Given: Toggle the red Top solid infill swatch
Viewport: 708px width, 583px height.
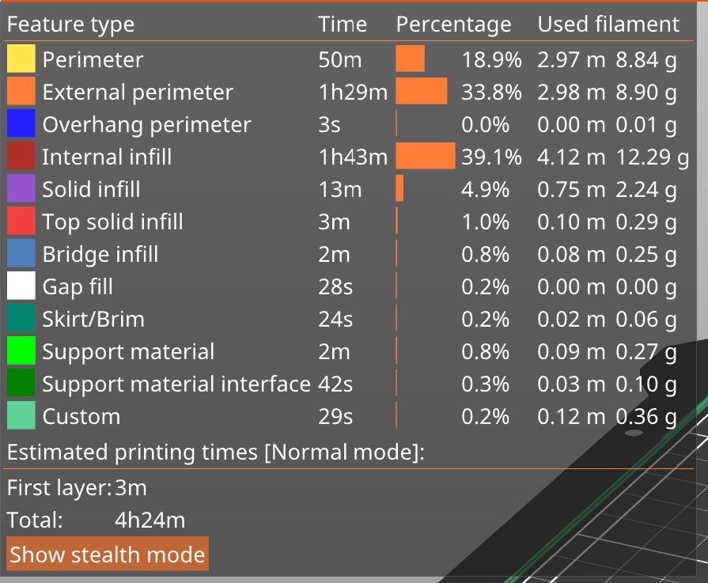Looking at the screenshot, I should 21,221.
